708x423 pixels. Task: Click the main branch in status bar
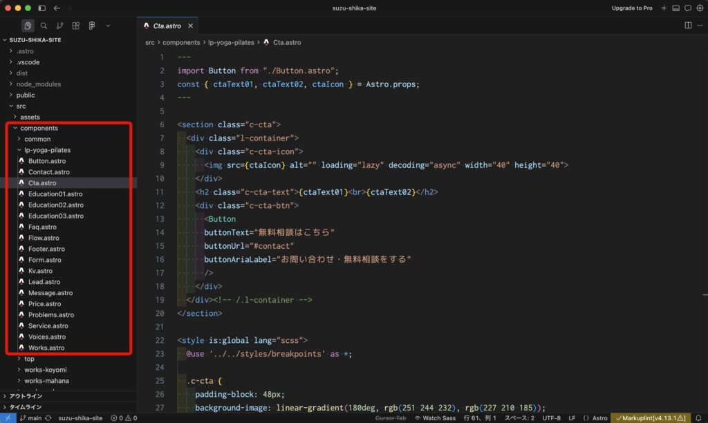(x=30, y=418)
